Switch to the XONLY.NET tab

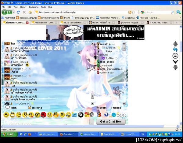click(x=160, y=23)
